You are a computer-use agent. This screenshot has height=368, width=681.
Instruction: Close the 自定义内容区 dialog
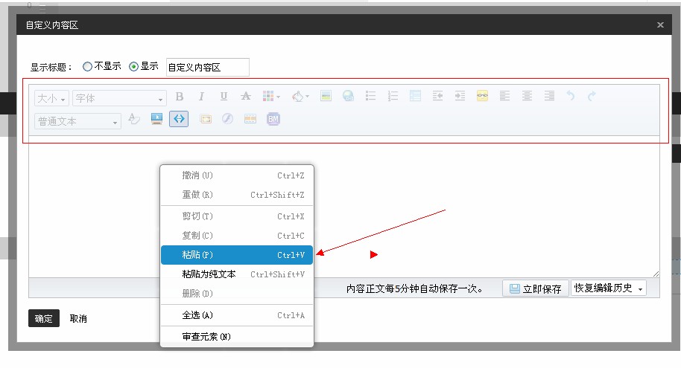(660, 25)
